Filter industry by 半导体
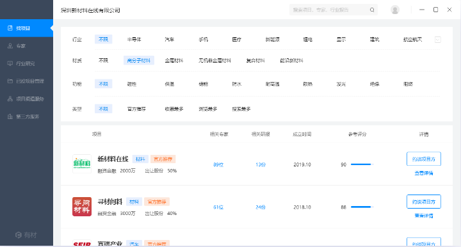461x247 pixels. (x=134, y=40)
